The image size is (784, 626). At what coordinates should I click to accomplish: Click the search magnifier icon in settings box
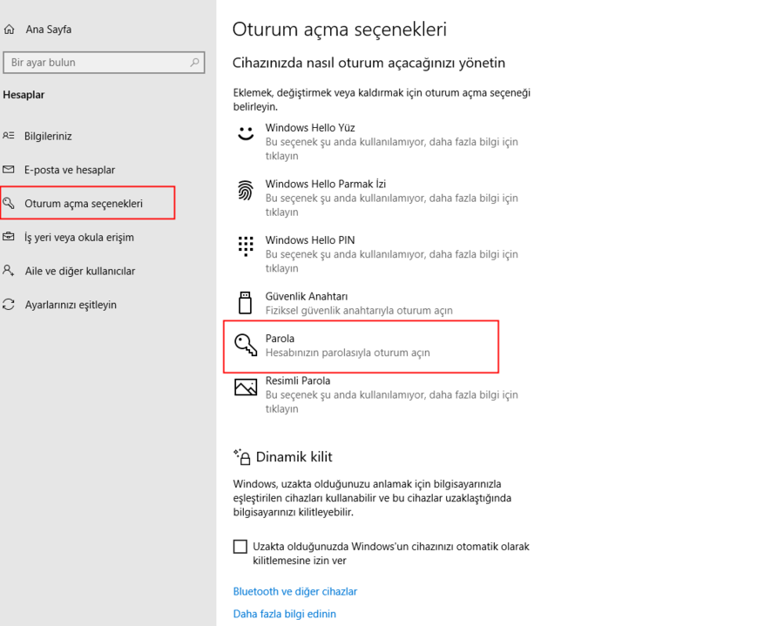(x=194, y=63)
